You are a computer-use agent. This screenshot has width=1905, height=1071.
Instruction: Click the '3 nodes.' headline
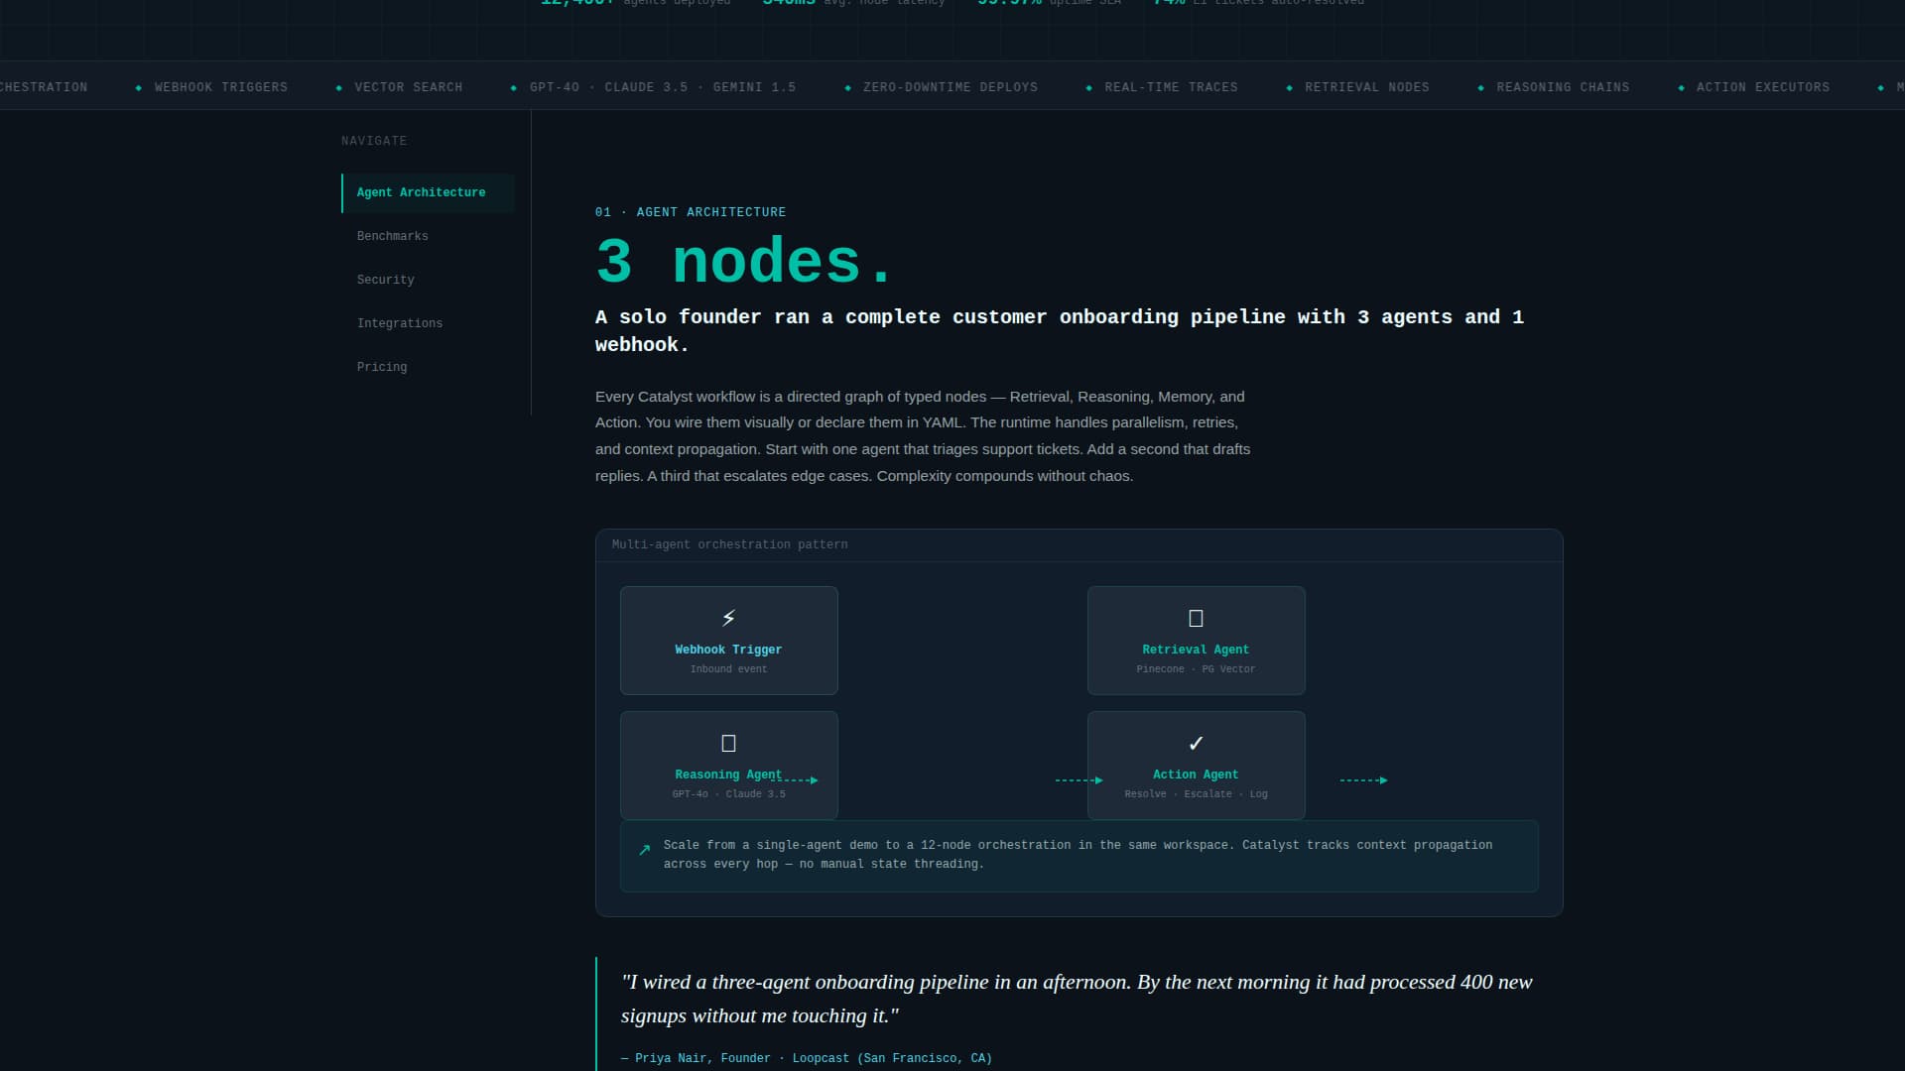(x=744, y=262)
